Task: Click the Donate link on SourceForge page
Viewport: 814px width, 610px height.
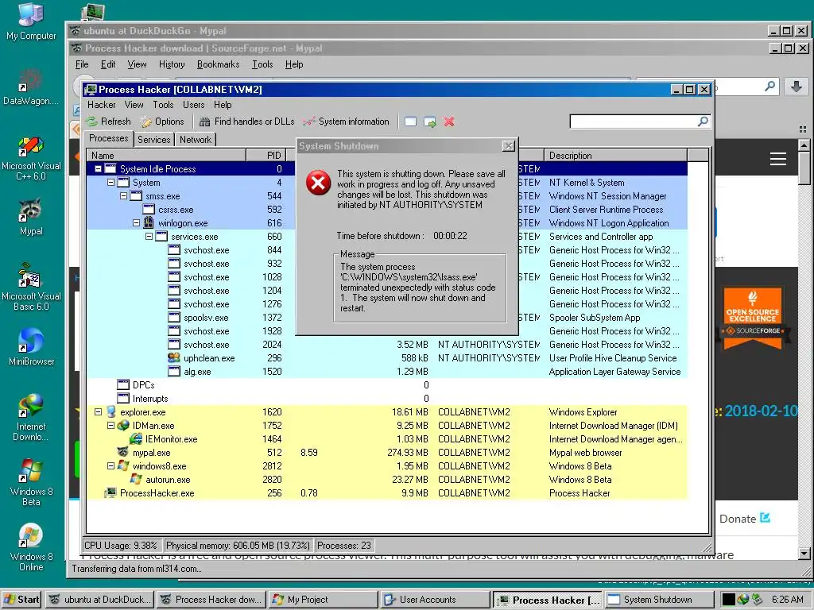Action: click(744, 519)
